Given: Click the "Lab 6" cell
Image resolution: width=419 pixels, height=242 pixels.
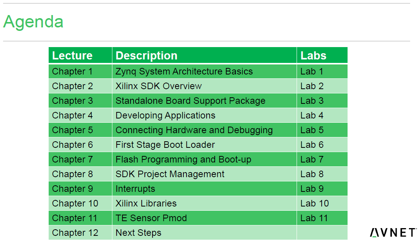Looking at the screenshot, I should pyautogui.click(x=322, y=145).
